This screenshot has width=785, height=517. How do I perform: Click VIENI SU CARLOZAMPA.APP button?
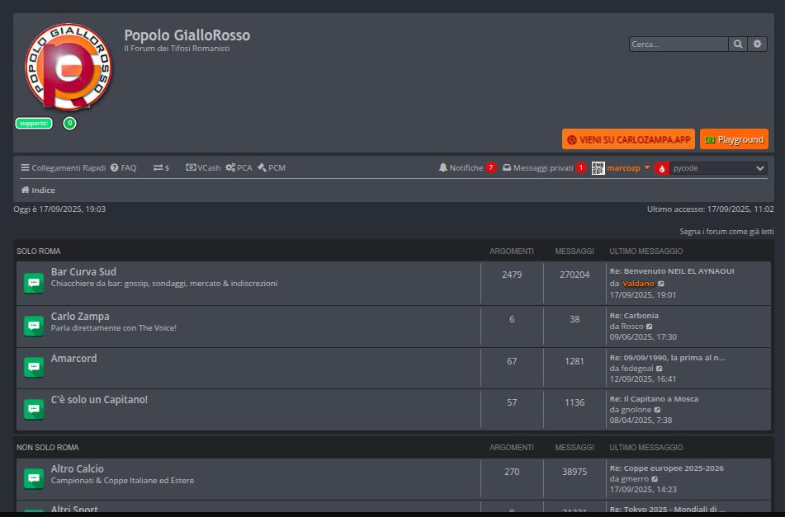pyautogui.click(x=628, y=139)
